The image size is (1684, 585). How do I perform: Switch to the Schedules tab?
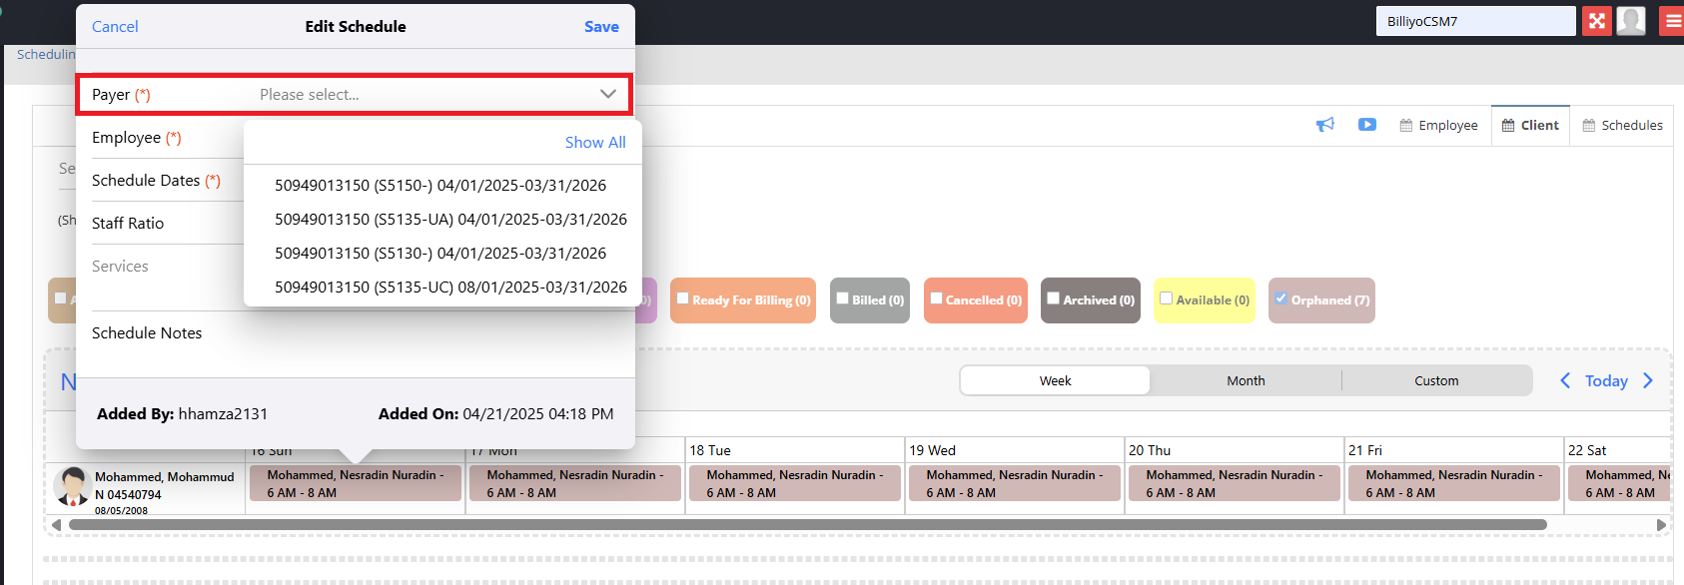pyautogui.click(x=1622, y=125)
